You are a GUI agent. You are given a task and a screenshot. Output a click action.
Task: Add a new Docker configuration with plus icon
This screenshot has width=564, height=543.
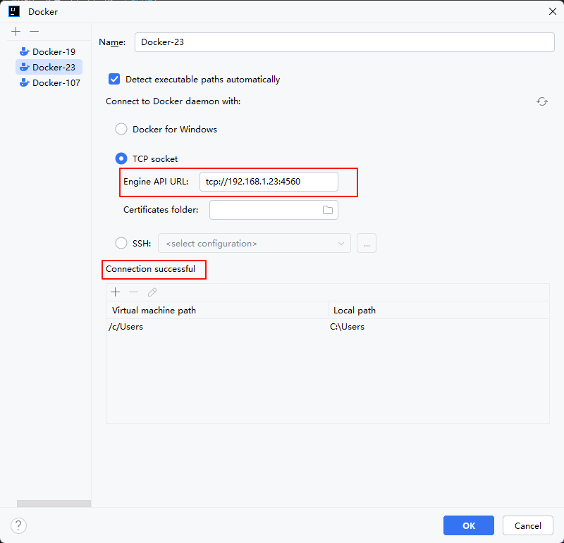(x=16, y=32)
